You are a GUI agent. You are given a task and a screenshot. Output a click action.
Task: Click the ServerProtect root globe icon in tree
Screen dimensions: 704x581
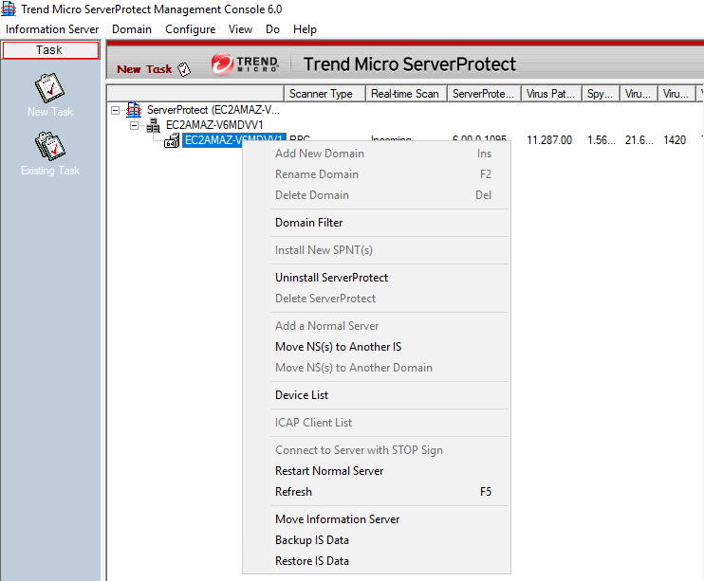click(x=134, y=109)
